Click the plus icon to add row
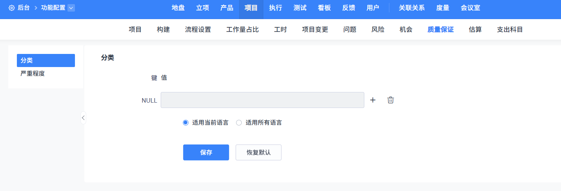Image resolution: width=561 pixels, height=191 pixels. click(x=373, y=100)
